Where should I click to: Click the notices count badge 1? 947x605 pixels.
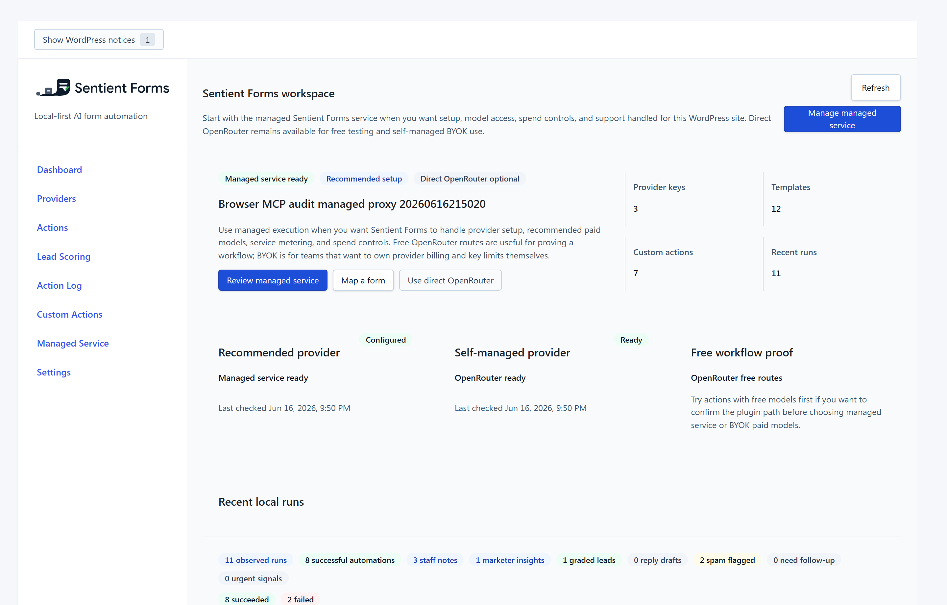pyautogui.click(x=148, y=40)
